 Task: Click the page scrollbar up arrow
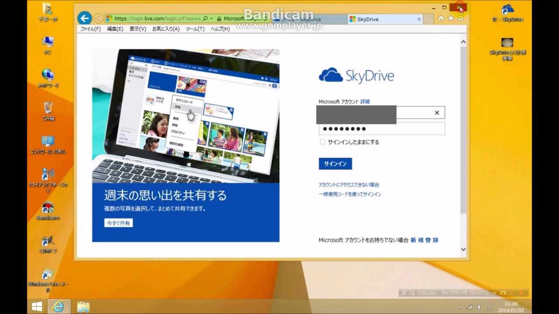click(463, 42)
